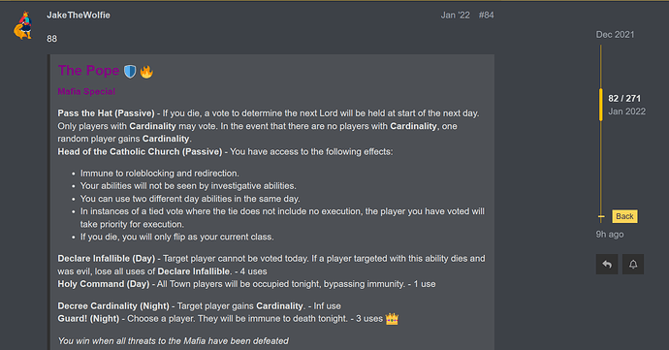The width and height of the screenshot is (669, 350).
Task: Click the fire emoji next to The Pope
Action: 146,72
